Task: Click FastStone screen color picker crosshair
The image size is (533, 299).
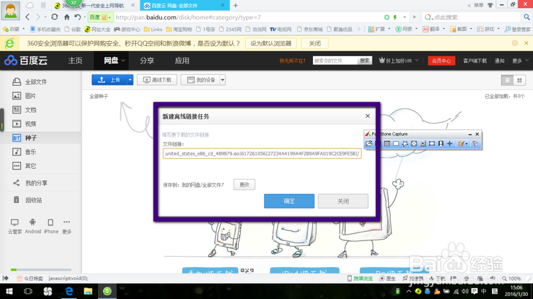Action: click(x=449, y=144)
